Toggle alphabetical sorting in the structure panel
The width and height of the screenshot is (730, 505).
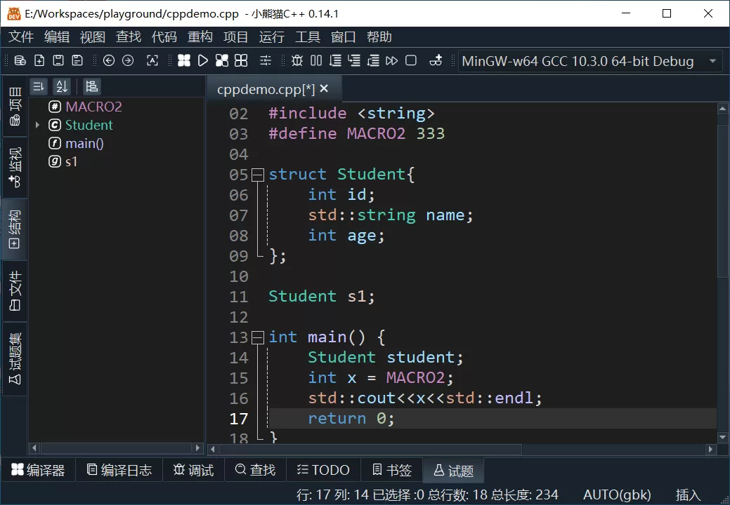coord(62,87)
